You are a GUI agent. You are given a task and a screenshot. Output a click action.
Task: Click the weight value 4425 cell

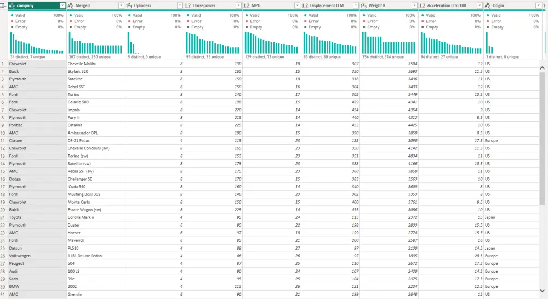pos(389,125)
